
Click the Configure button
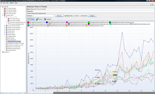(92, 16)
